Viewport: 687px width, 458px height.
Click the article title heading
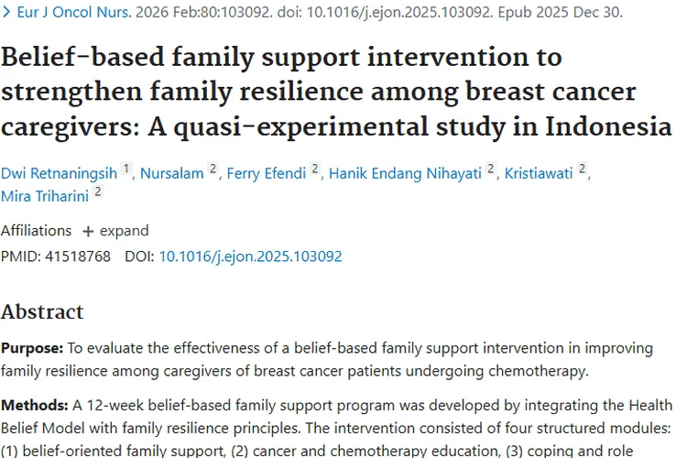tap(336, 92)
